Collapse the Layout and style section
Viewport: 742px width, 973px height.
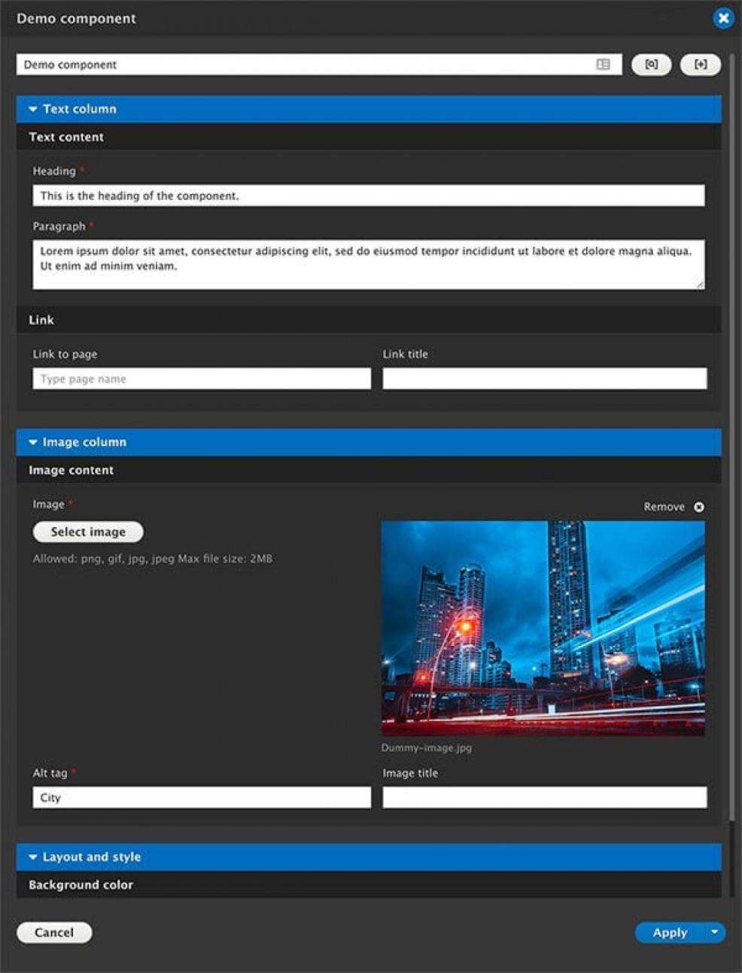33,857
